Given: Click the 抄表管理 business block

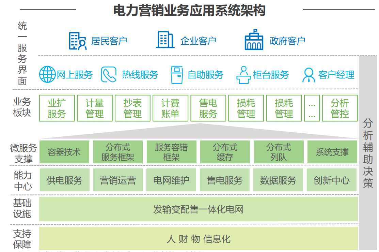Looking at the screenshot, I should (x=132, y=108).
